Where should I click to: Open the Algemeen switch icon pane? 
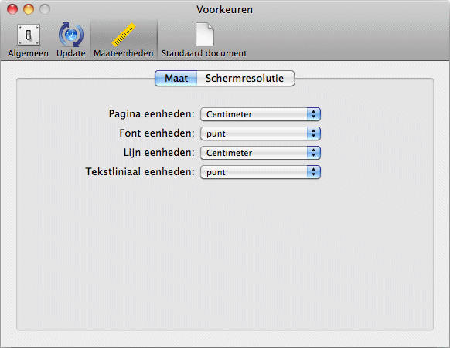coord(29,35)
